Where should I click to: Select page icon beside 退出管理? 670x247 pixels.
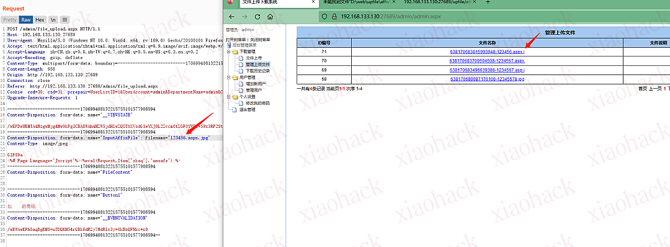pyautogui.click(x=234, y=110)
